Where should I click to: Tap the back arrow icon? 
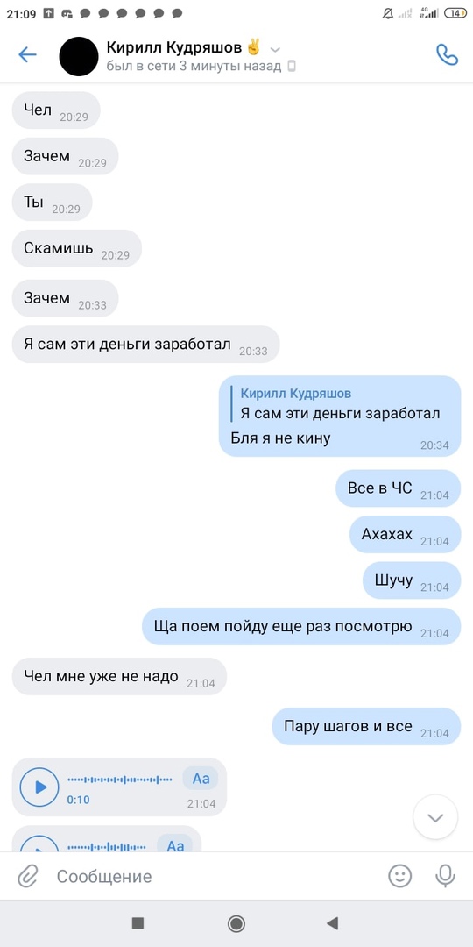(28, 55)
